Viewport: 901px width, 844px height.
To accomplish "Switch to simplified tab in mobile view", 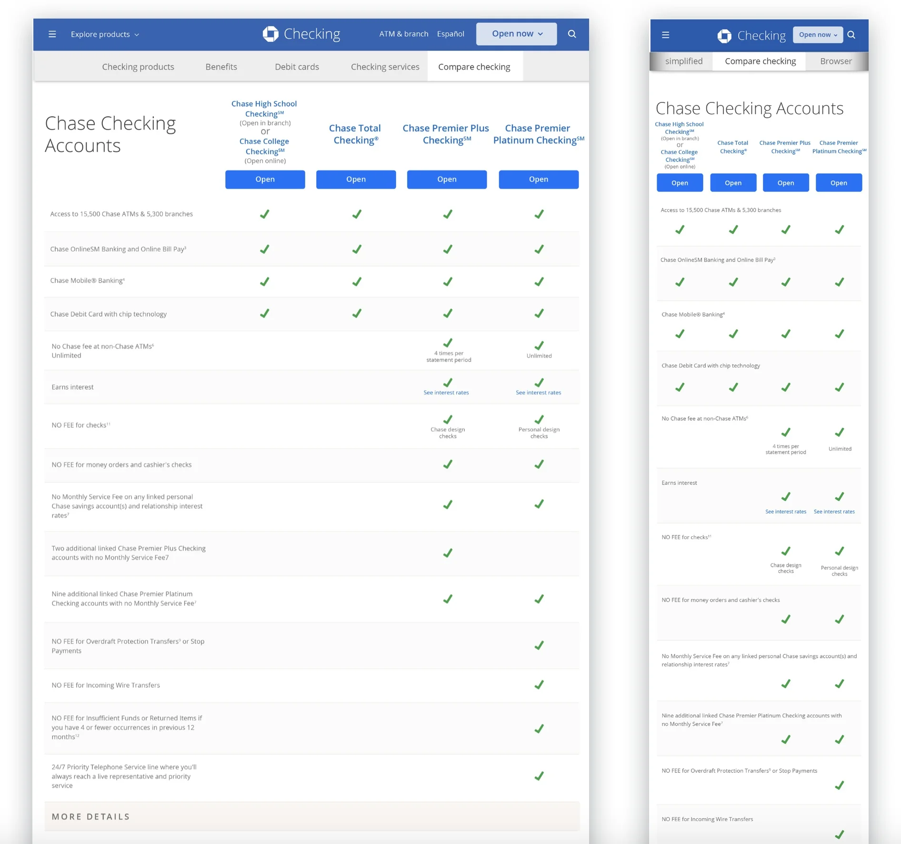I will (684, 61).
